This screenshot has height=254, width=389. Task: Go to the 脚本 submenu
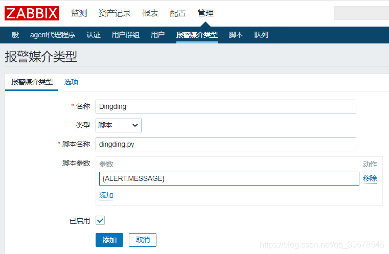(x=236, y=35)
